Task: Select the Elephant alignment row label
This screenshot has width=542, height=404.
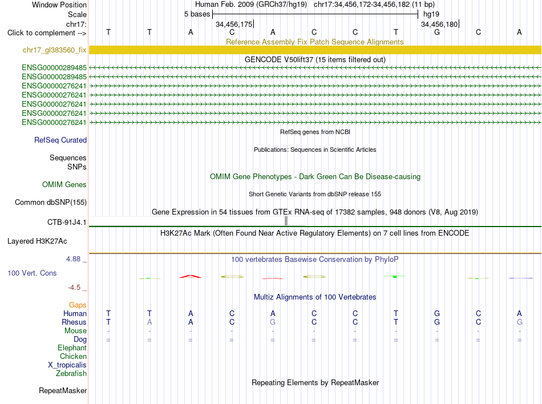Action: (72, 348)
